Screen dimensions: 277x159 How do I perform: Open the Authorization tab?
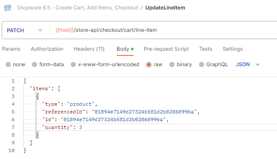click(47, 49)
